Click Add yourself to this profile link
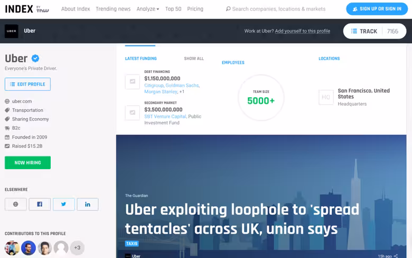The image size is (412, 258). 303,31
